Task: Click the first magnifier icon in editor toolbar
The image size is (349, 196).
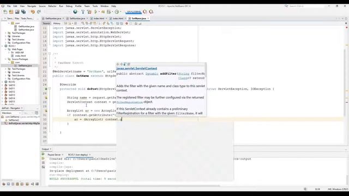Action: tap(83, 23)
